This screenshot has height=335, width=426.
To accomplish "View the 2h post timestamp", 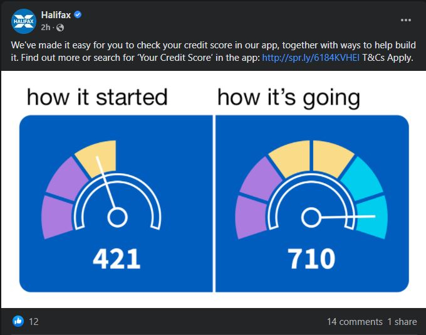I will click(x=46, y=28).
